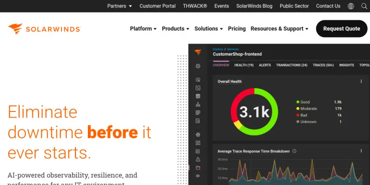Open the Public Sector link
The width and height of the screenshot is (370, 185).
[x=294, y=6]
